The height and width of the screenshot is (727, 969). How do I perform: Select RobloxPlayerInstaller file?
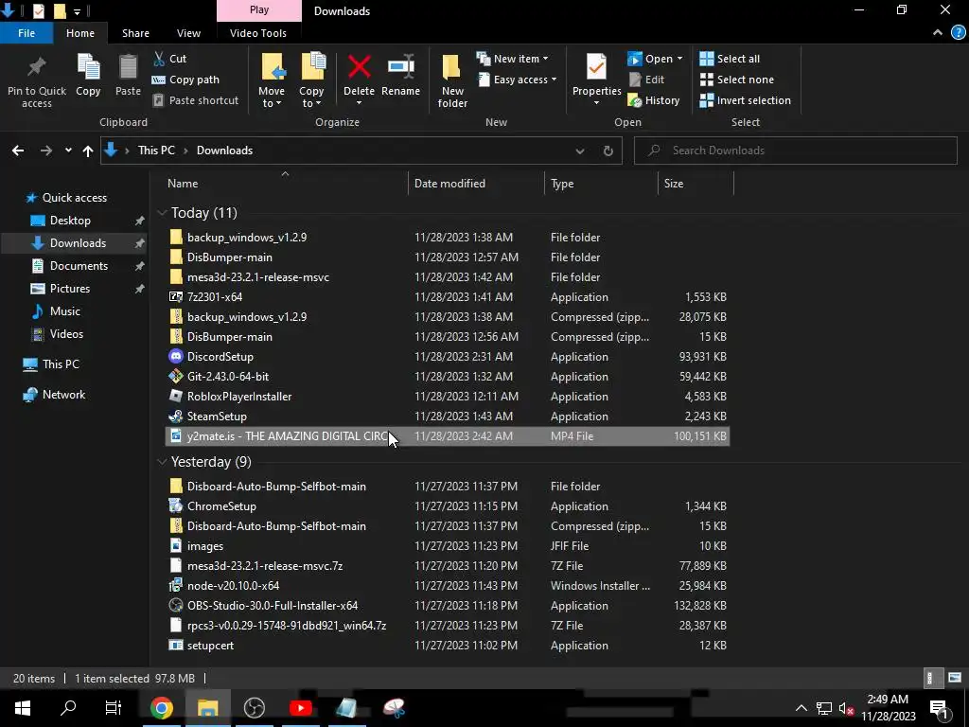[239, 397]
